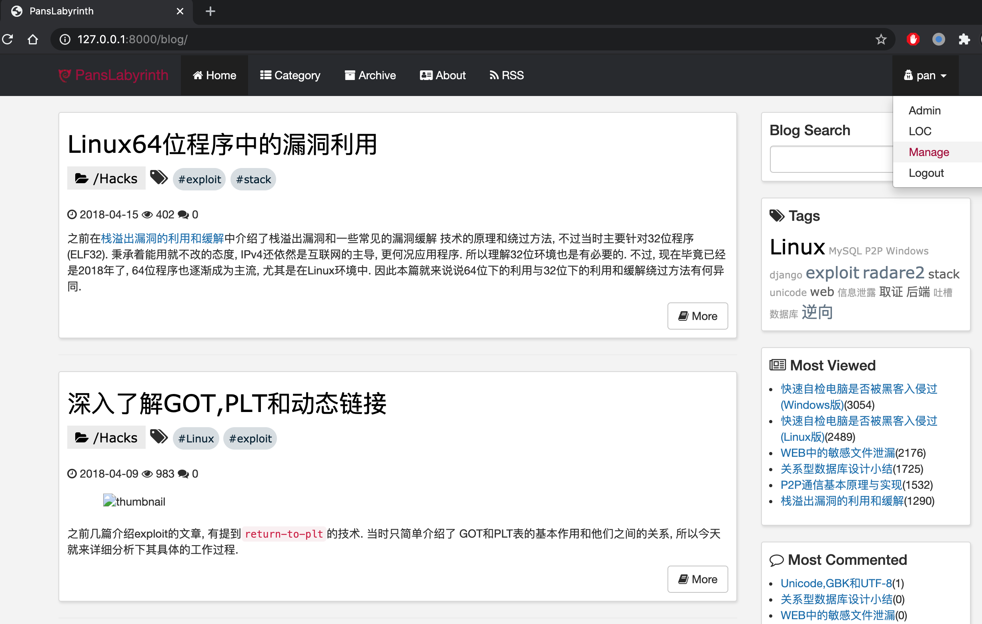The image size is (982, 624).
Task: Open a new browser tab
Action: [x=210, y=11]
